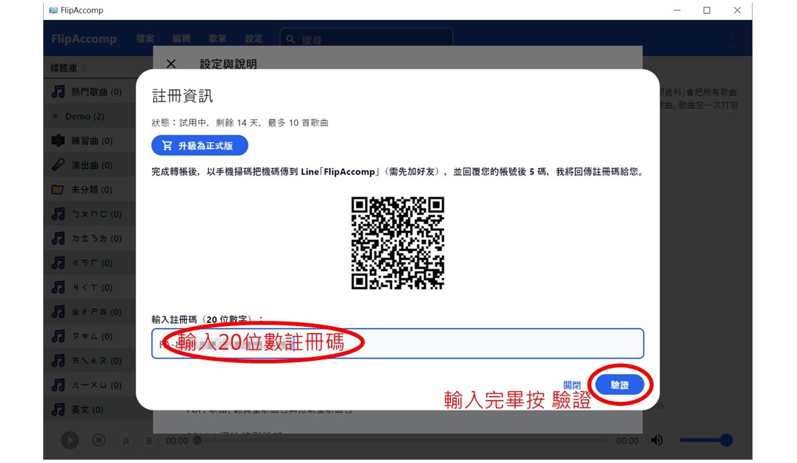
Task: Select ㄦㄧㄨㄩ (0) category
Action: [89, 385]
